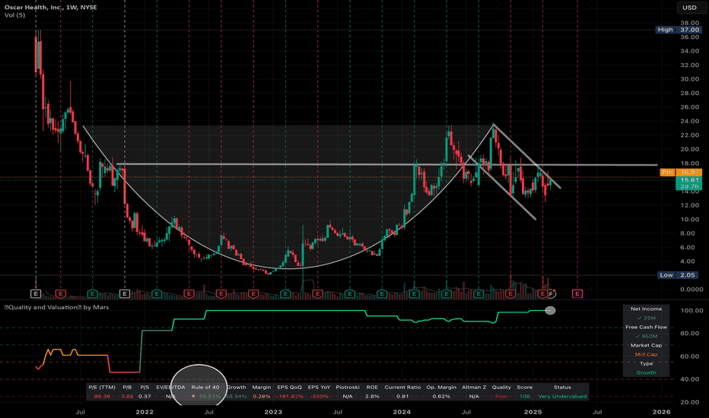Click the white E marker at chart's left edge
Viewport: 709px width, 418px height.
point(36,293)
